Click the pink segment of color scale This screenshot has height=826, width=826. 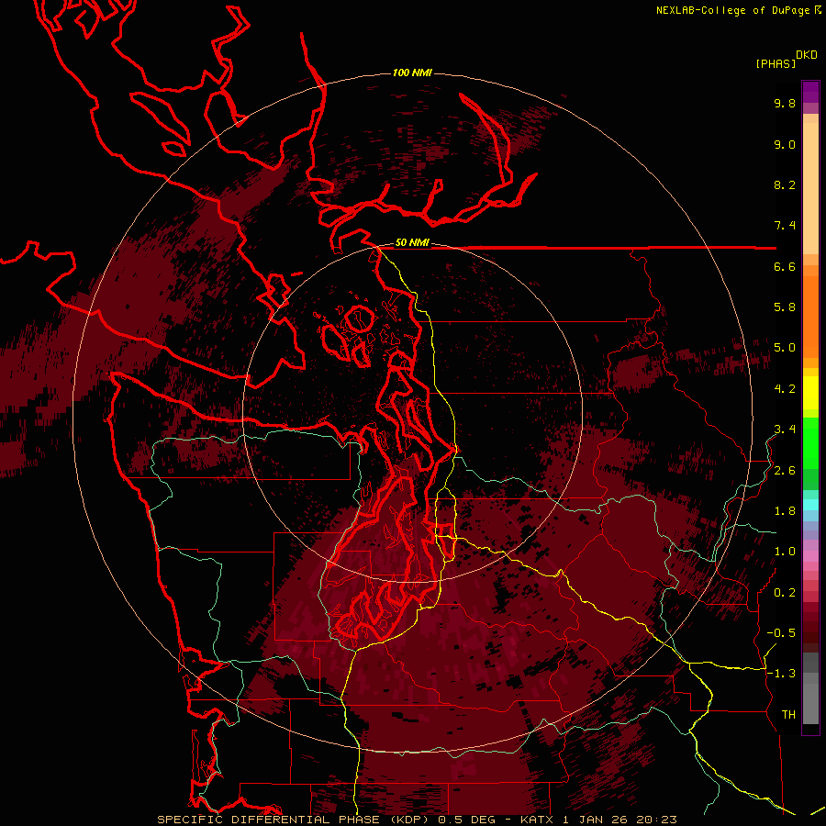[x=810, y=556]
